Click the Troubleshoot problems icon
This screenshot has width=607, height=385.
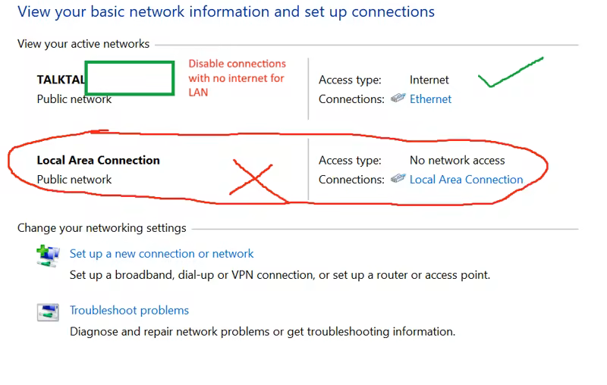48,311
